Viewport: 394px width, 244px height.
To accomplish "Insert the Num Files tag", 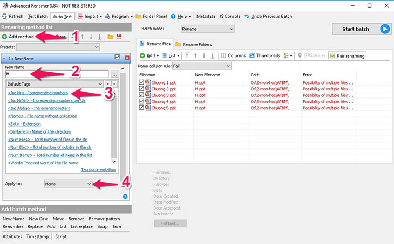I will 47,140.
